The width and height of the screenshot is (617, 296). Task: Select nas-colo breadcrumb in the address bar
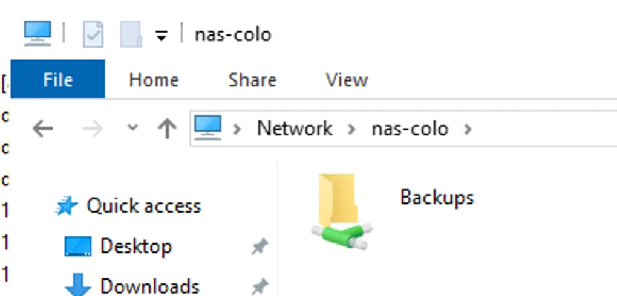(410, 129)
